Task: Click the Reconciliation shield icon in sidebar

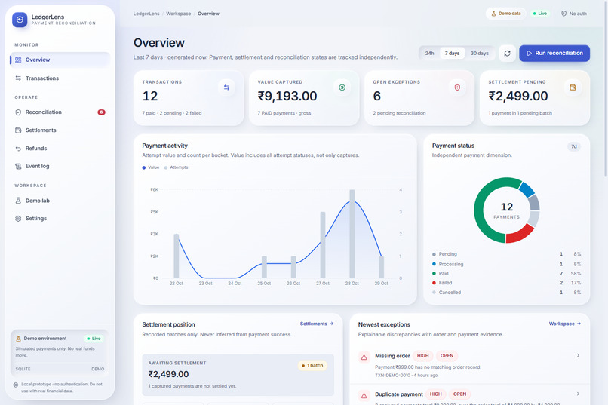Action: pos(18,112)
